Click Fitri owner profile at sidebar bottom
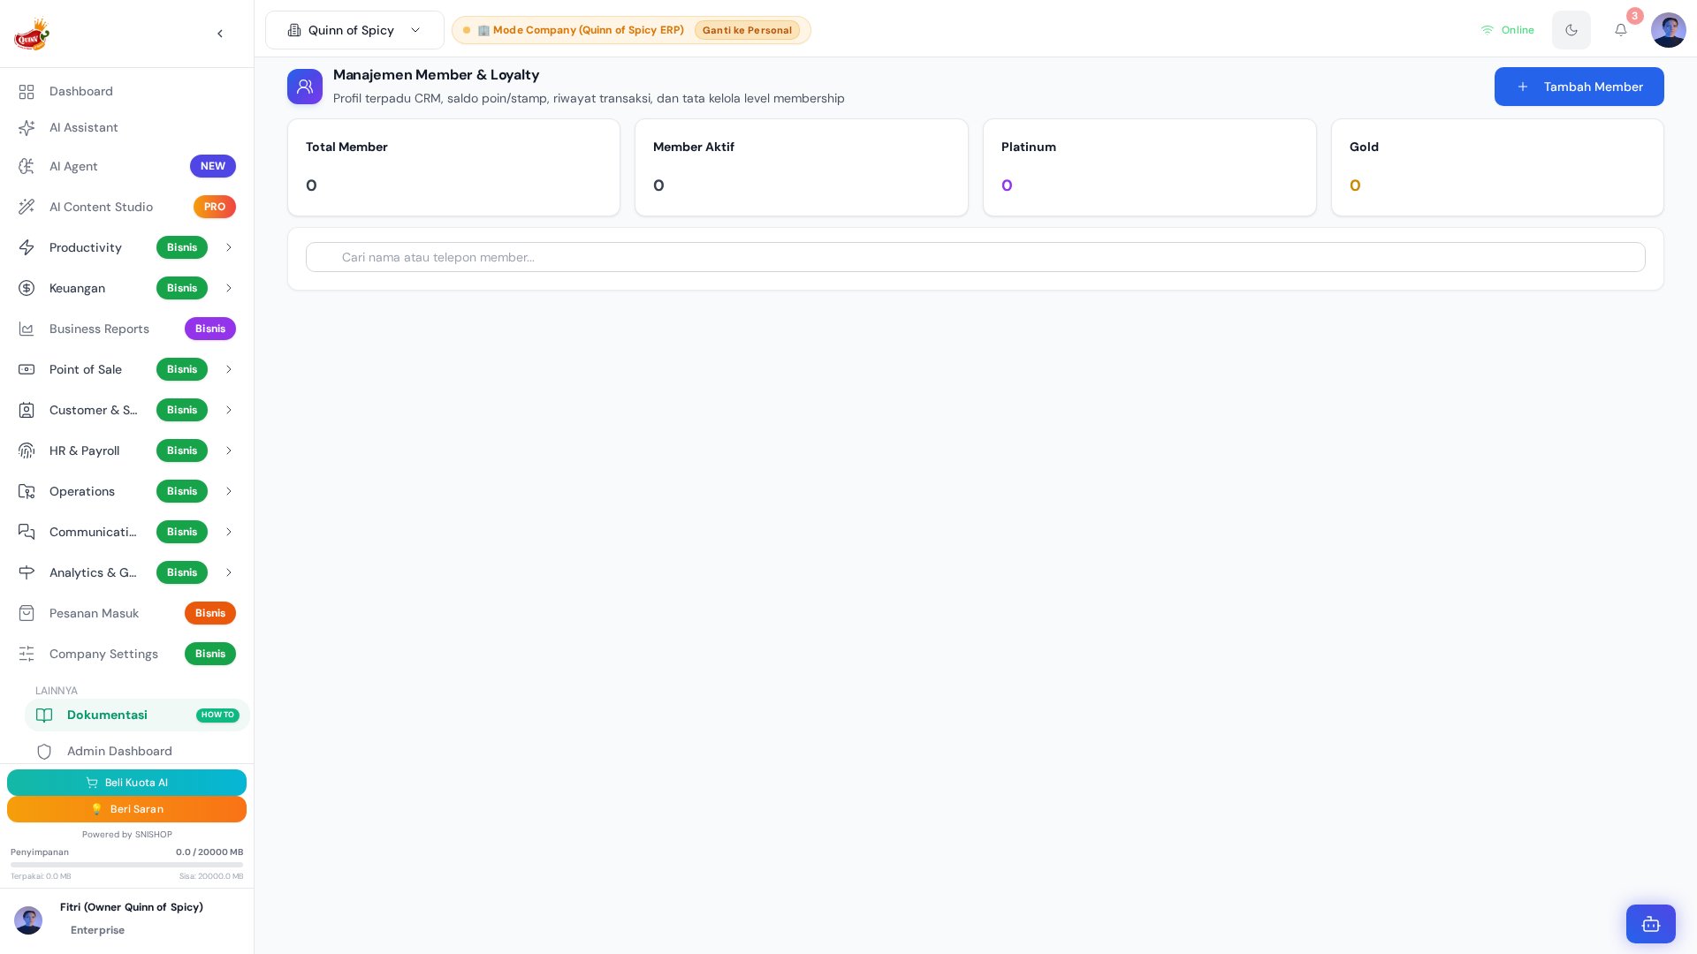Viewport: 1697px width, 954px height. pos(126,919)
